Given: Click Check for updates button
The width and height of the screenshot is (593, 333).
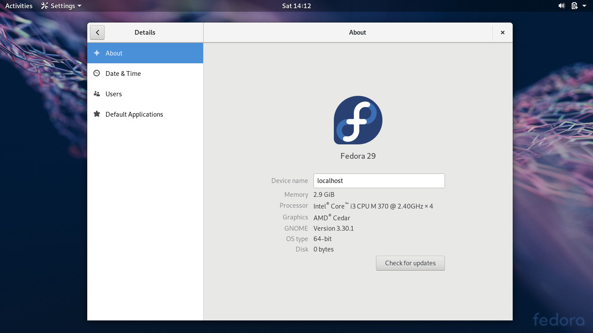Looking at the screenshot, I should 410,263.
